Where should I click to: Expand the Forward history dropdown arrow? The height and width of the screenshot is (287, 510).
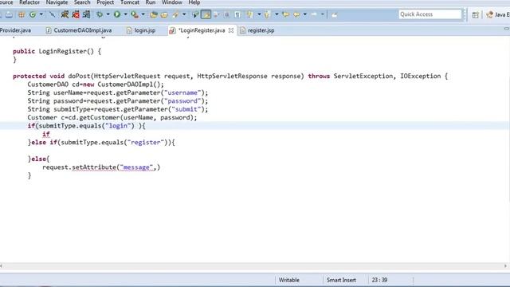pos(322,14)
